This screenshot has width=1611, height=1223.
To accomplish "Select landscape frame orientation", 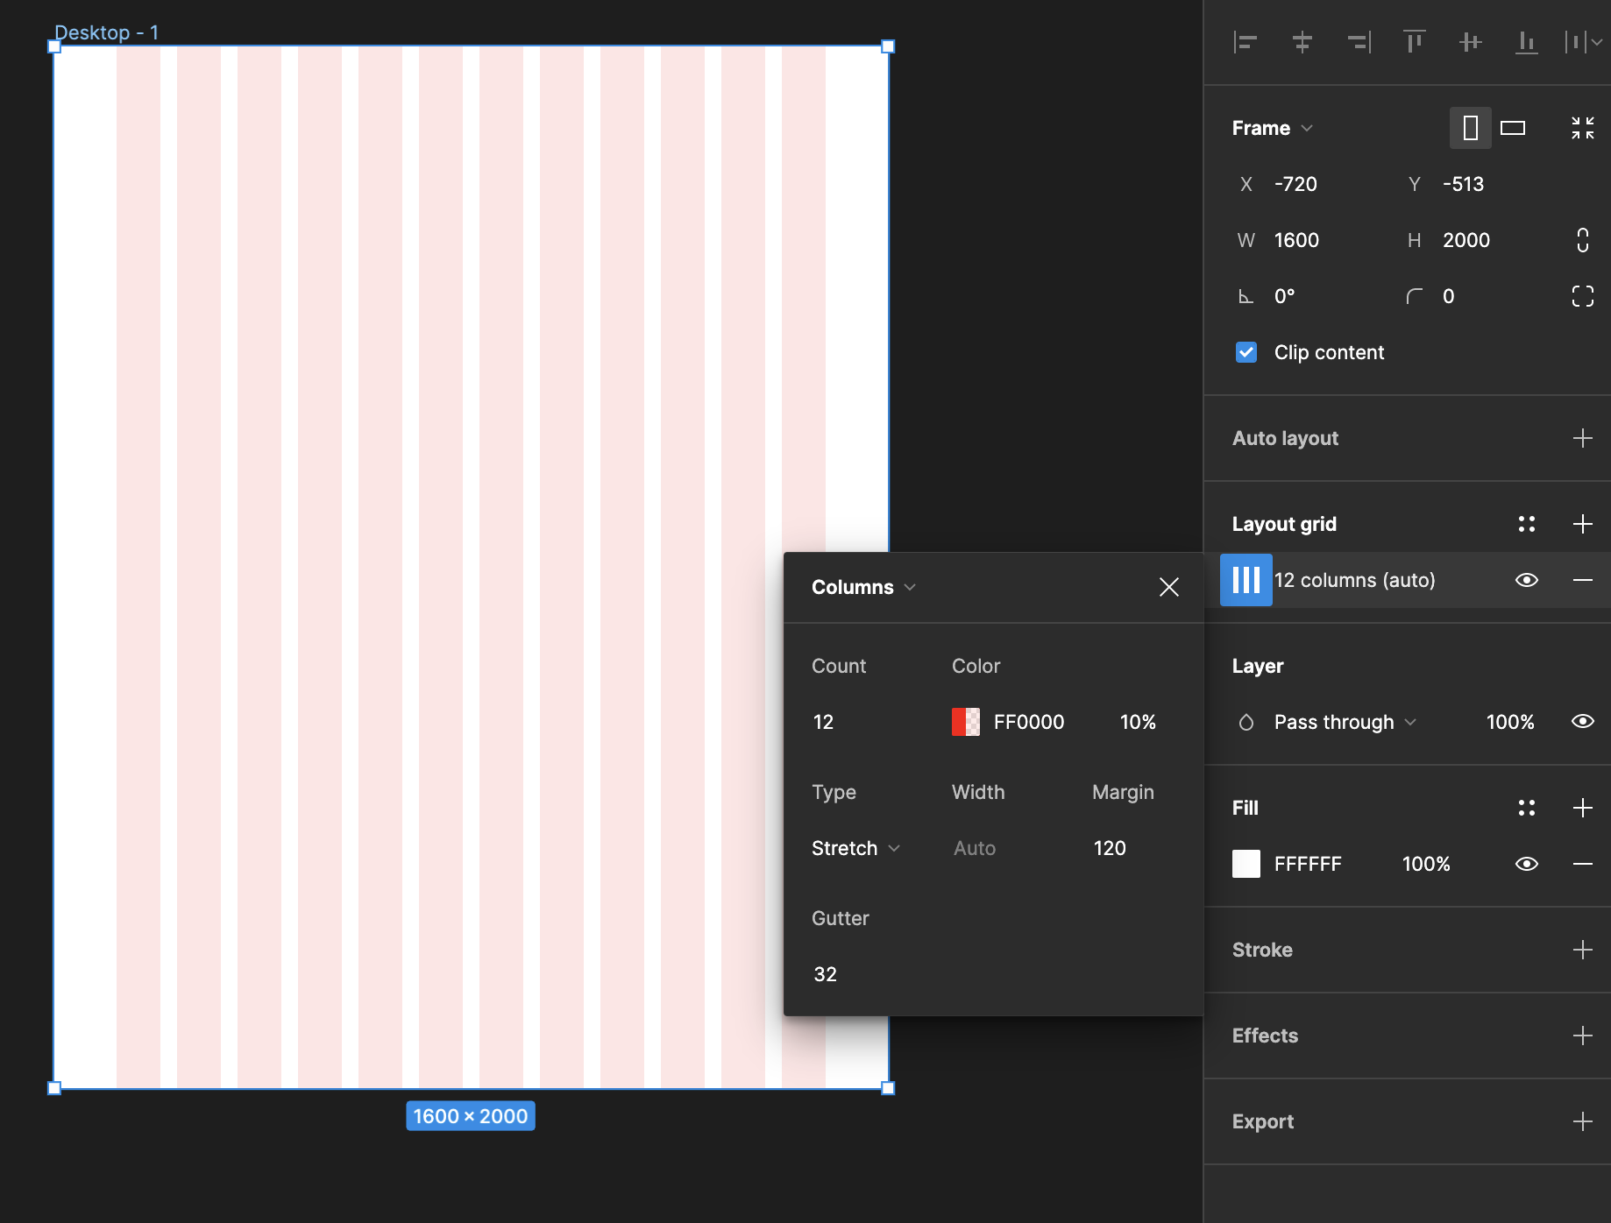I will coord(1513,128).
